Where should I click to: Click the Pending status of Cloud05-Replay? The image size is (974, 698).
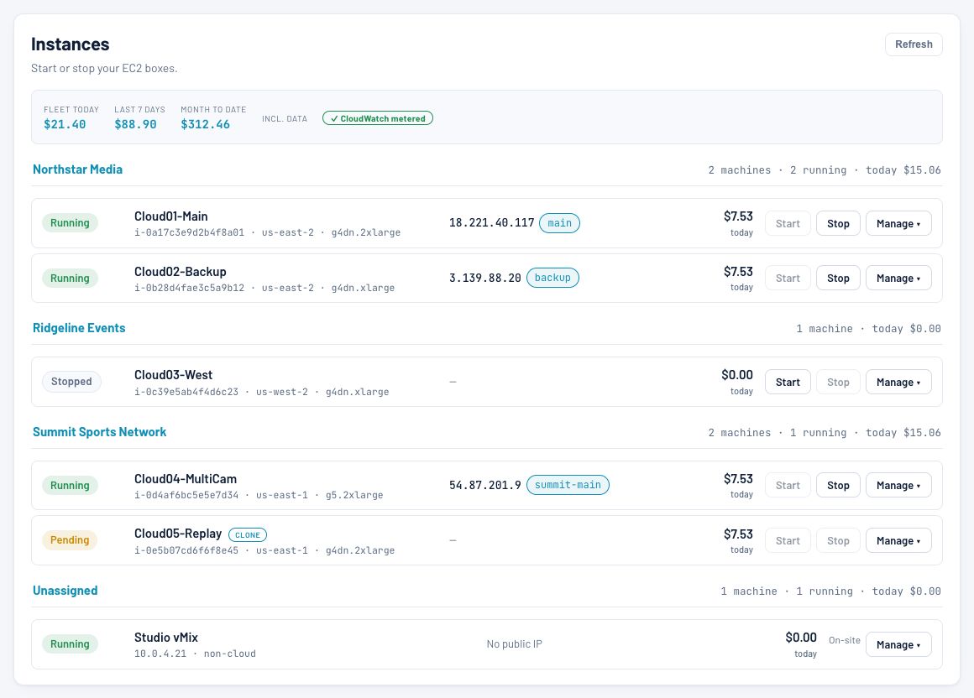click(70, 539)
